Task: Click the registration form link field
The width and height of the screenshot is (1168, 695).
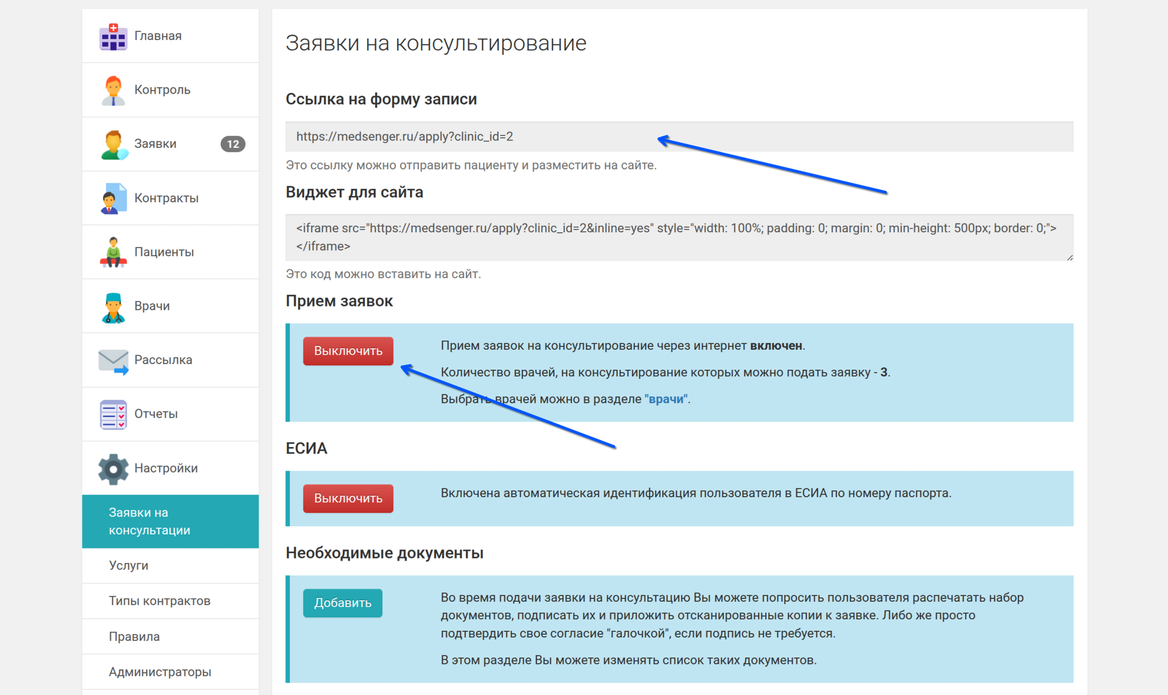Action: coord(477,137)
